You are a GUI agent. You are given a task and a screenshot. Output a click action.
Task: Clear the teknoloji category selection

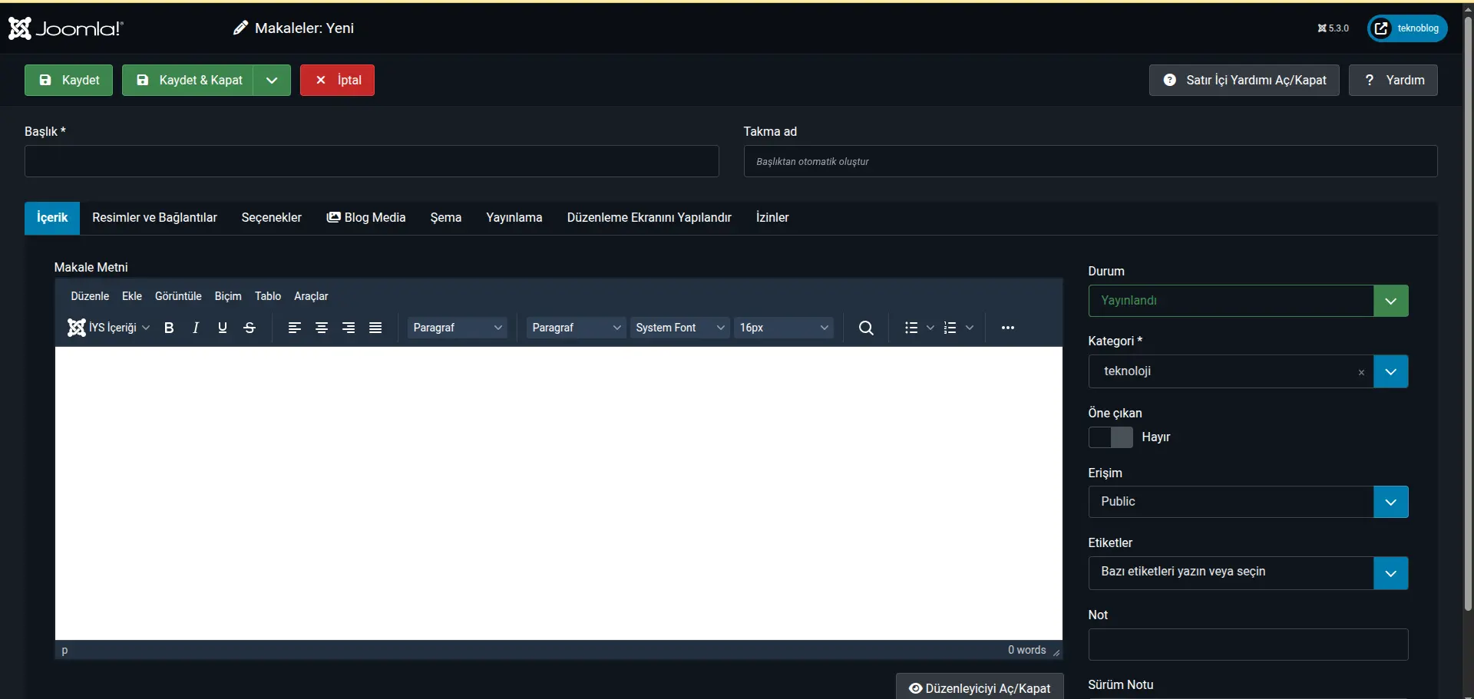coord(1361,372)
